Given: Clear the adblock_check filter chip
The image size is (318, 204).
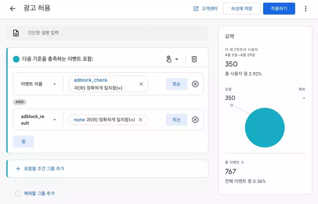Looking at the screenshot, I should 141,84.
